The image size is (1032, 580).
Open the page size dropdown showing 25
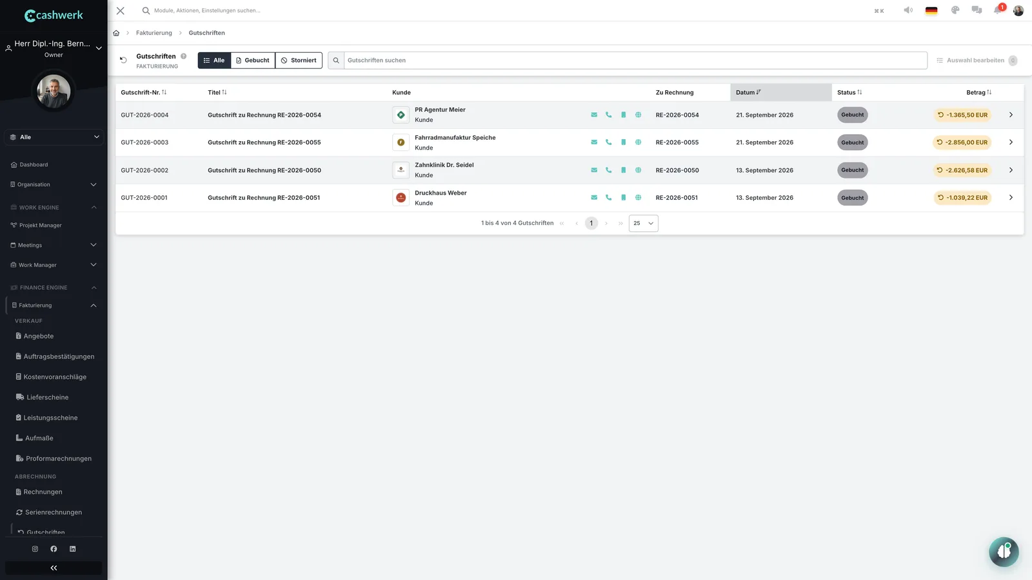643,223
